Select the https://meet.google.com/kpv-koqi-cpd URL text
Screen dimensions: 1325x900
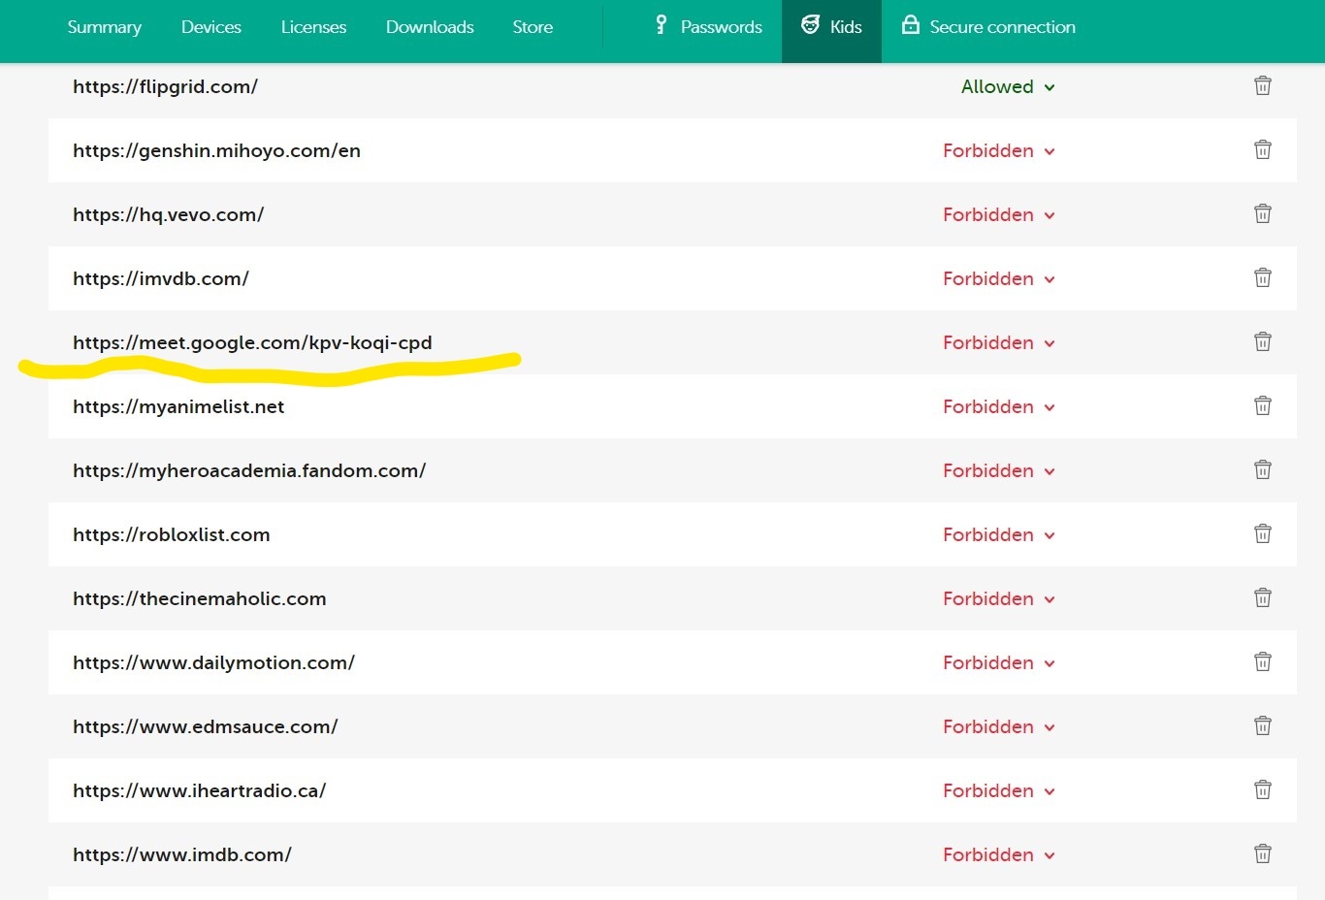252,342
